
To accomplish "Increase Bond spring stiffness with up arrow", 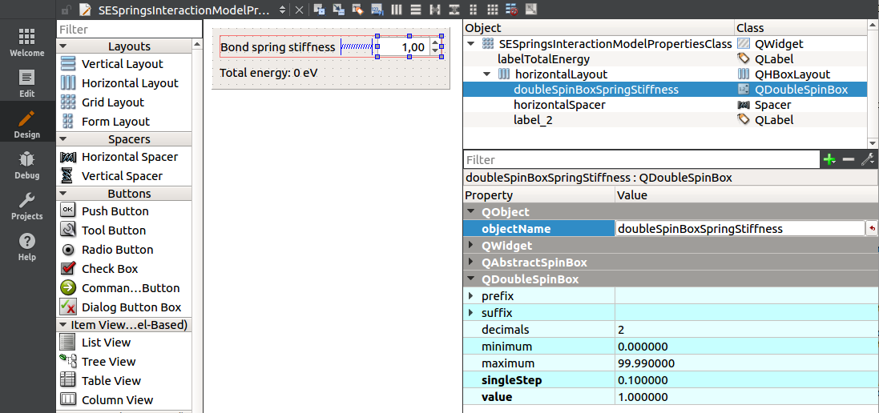I will [435, 42].
